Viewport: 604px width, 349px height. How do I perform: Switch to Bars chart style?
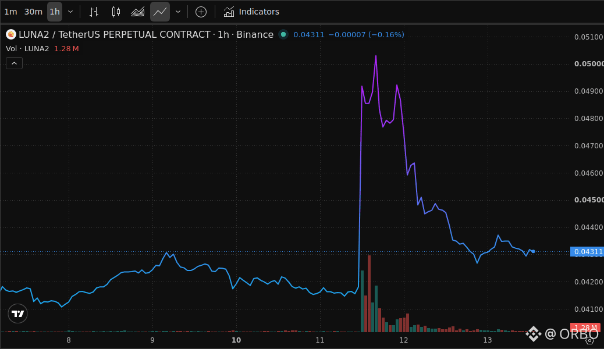click(94, 12)
